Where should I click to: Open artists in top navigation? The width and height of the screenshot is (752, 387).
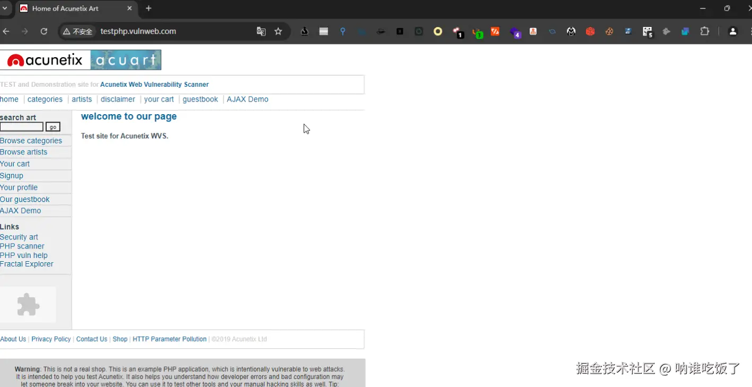pos(82,99)
